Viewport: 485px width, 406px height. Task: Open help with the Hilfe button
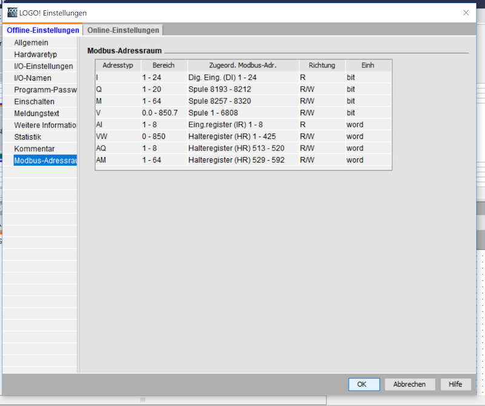point(455,384)
